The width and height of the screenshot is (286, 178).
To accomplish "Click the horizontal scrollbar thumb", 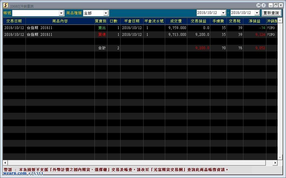I will coord(137,163).
